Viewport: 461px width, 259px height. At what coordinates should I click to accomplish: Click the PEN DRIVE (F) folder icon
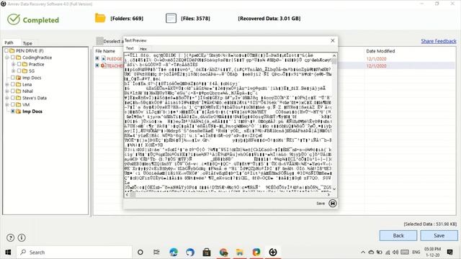12,51
